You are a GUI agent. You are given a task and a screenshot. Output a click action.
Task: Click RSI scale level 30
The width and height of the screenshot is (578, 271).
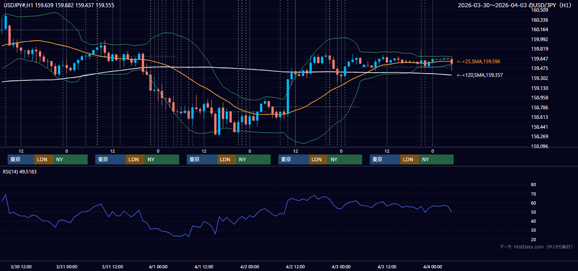pos(533,230)
